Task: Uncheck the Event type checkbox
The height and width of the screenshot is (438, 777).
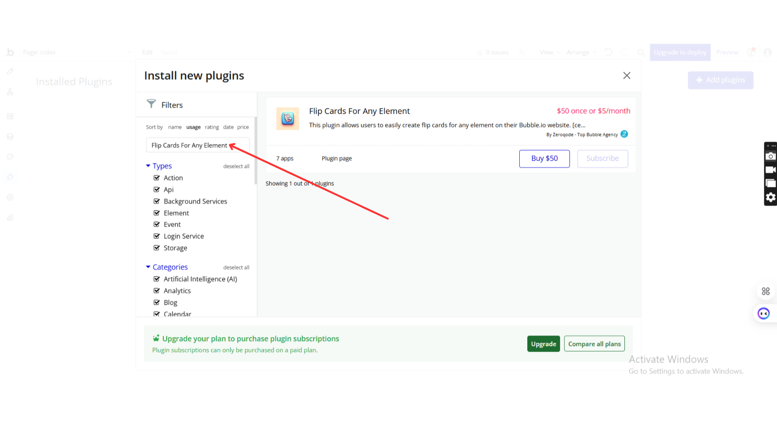Action: pos(157,224)
